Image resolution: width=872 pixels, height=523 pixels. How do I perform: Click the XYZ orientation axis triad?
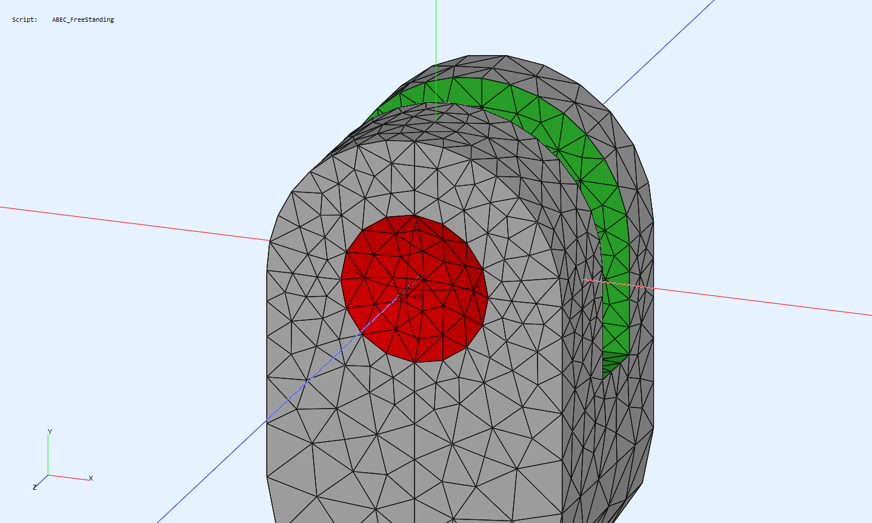tap(62, 460)
